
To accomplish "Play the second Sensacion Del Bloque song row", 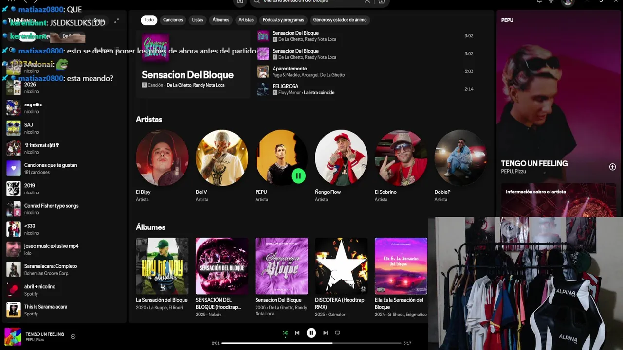I will 365,53.
